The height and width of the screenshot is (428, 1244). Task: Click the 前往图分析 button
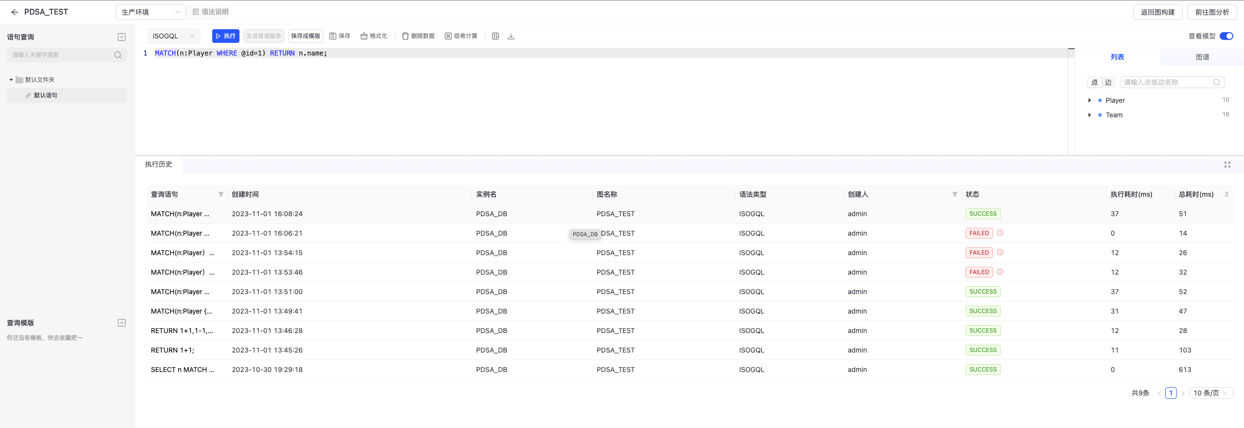pos(1212,12)
